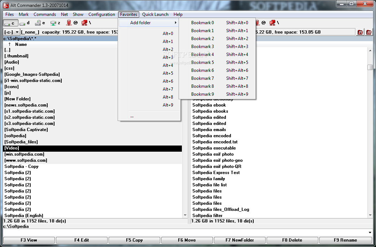
Task: Switch left panel to drive d
Action: 25,23
